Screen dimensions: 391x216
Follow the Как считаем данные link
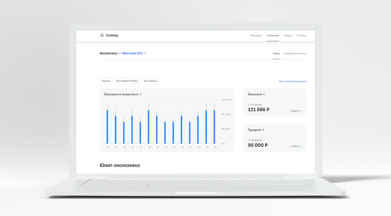click(293, 81)
